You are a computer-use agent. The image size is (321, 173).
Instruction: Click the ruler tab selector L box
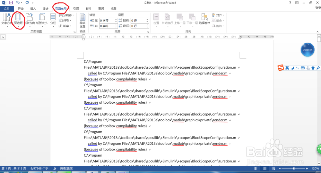coord(3,37)
